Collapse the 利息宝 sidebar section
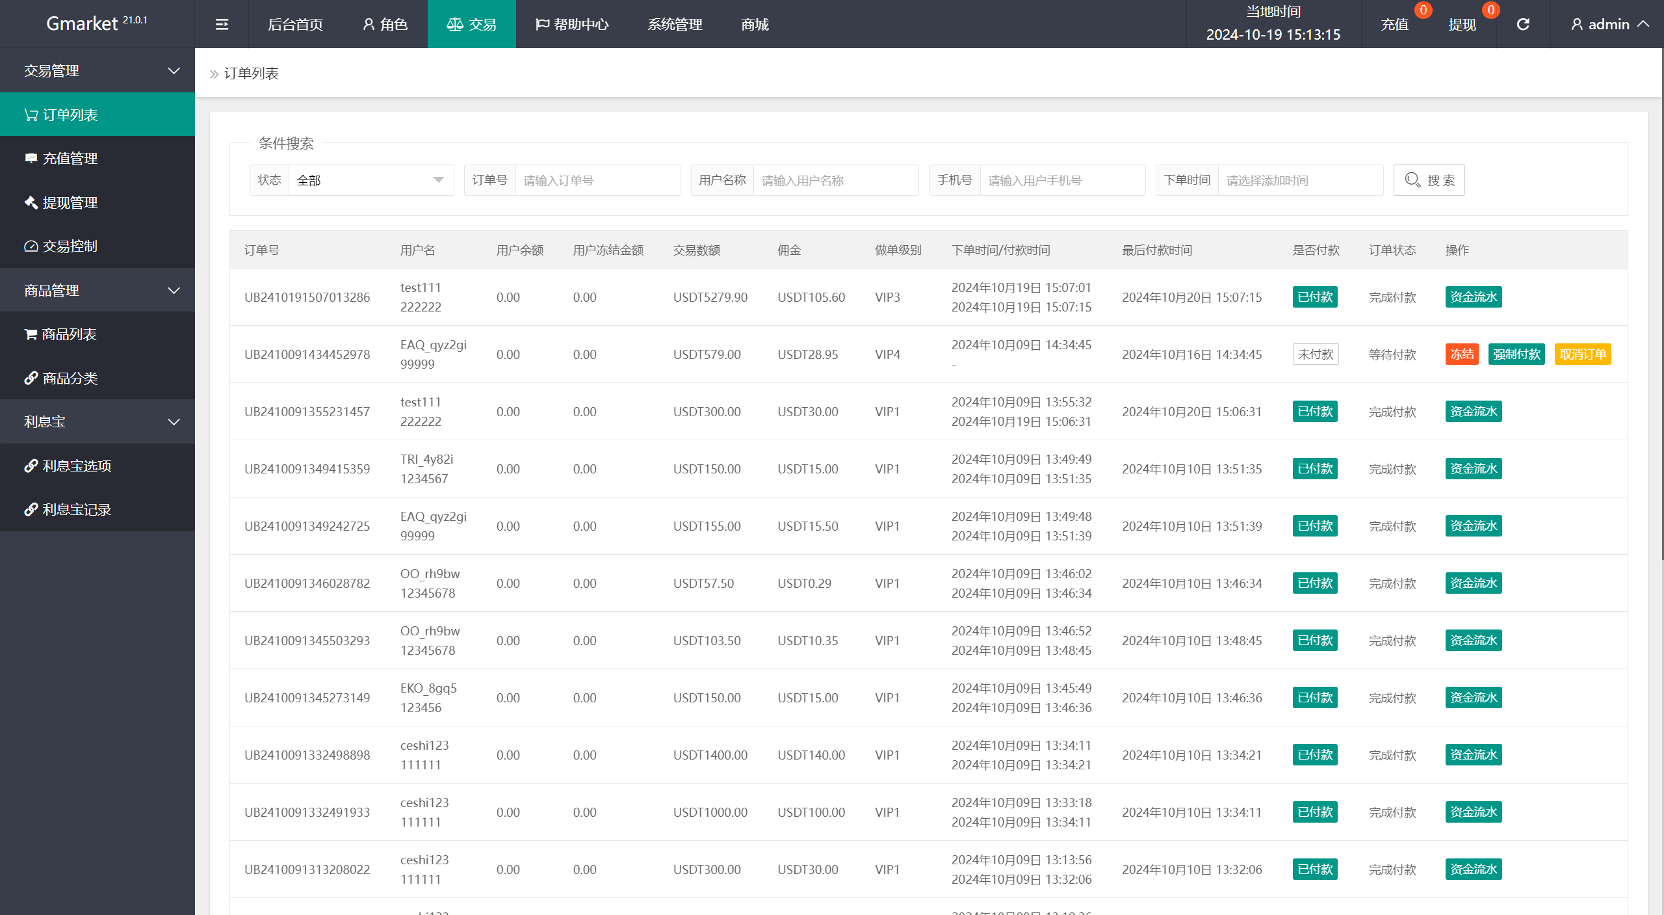The image size is (1664, 915). click(97, 421)
